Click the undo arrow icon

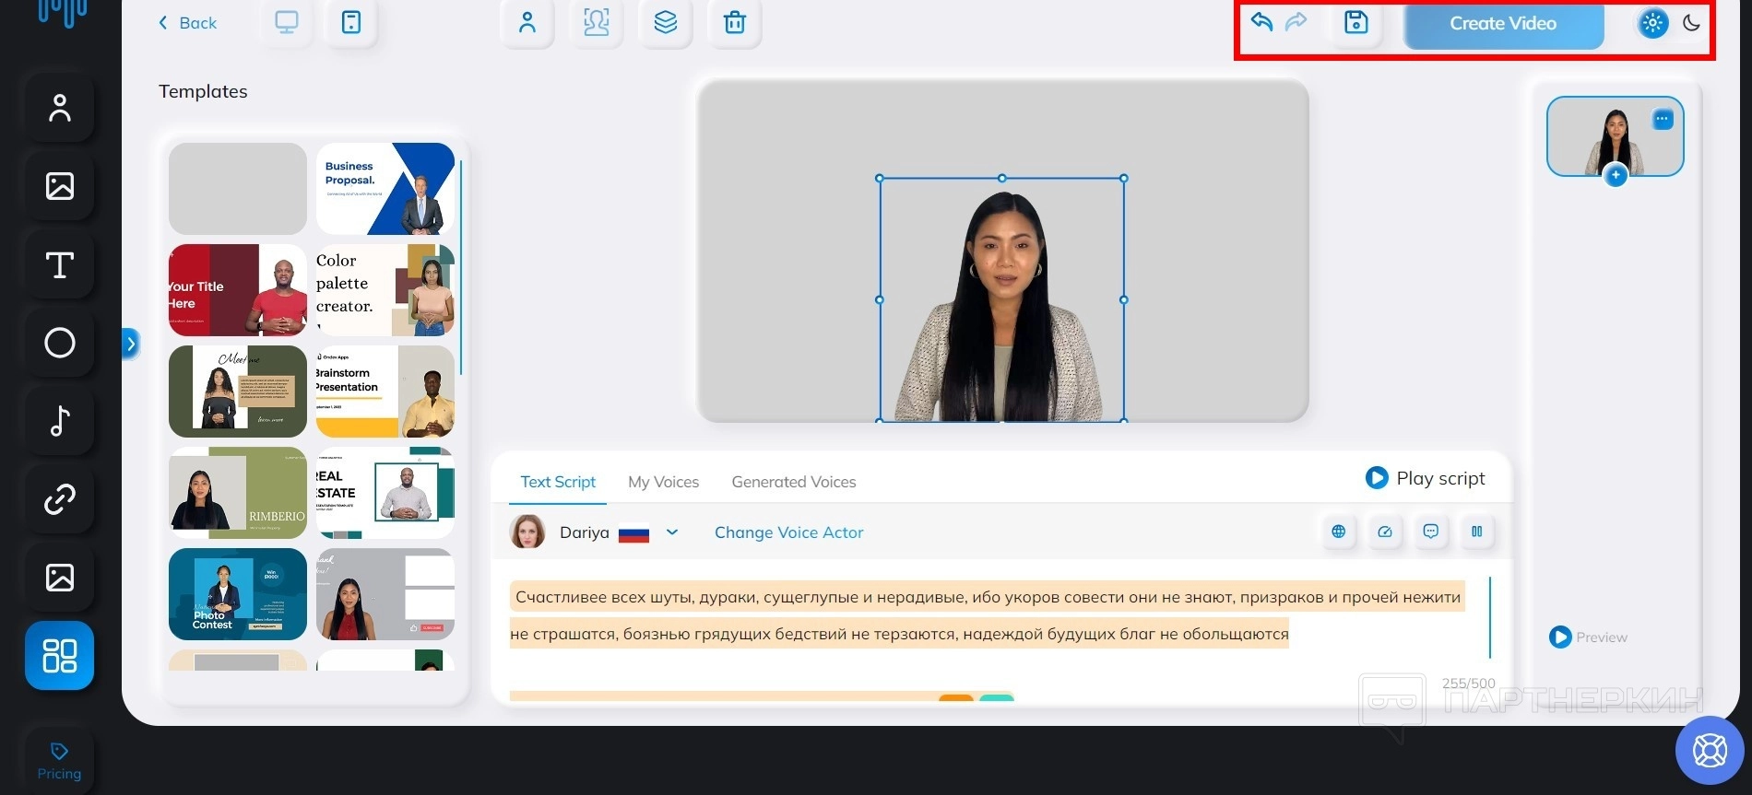(1261, 22)
